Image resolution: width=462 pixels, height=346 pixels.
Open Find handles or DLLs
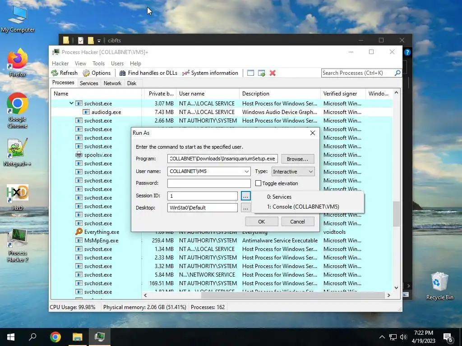pyautogui.click(x=148, y=73)
